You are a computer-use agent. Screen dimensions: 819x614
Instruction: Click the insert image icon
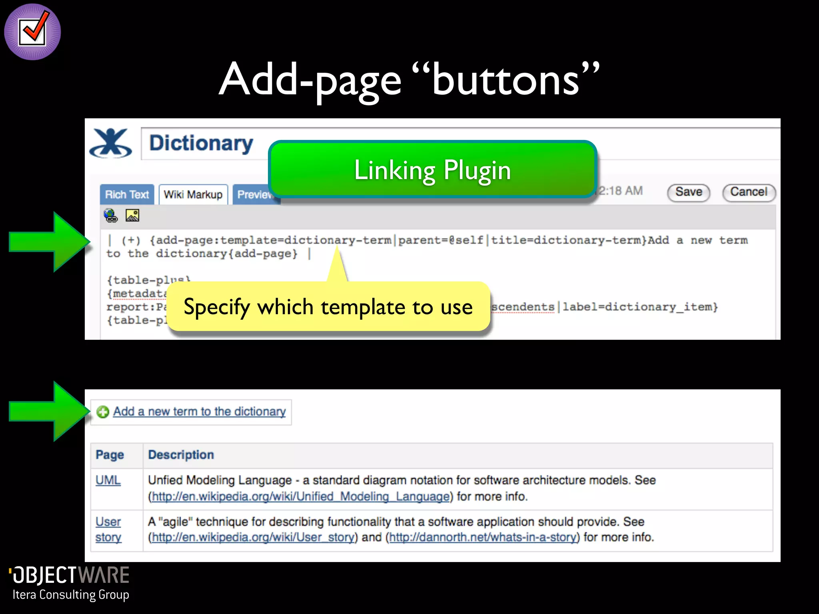coord(132,215)
